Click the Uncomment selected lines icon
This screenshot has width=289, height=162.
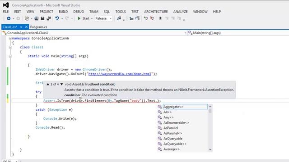[x=152, y=18]
